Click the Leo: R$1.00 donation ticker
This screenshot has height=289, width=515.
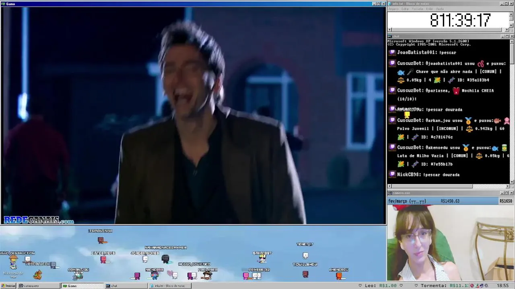point(381,286)
